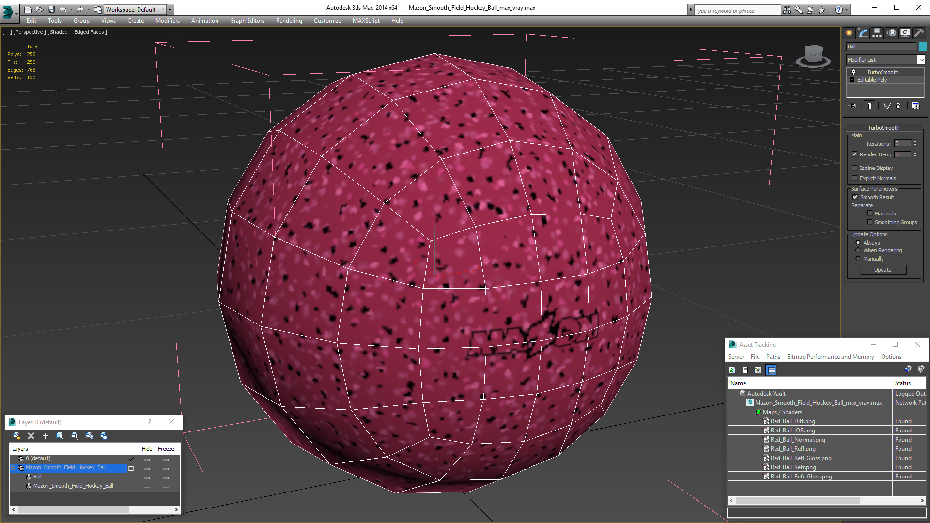Click Remove modifier from stack trash icon
Viewport: 930px width, 523px height.
pos(899,106)
